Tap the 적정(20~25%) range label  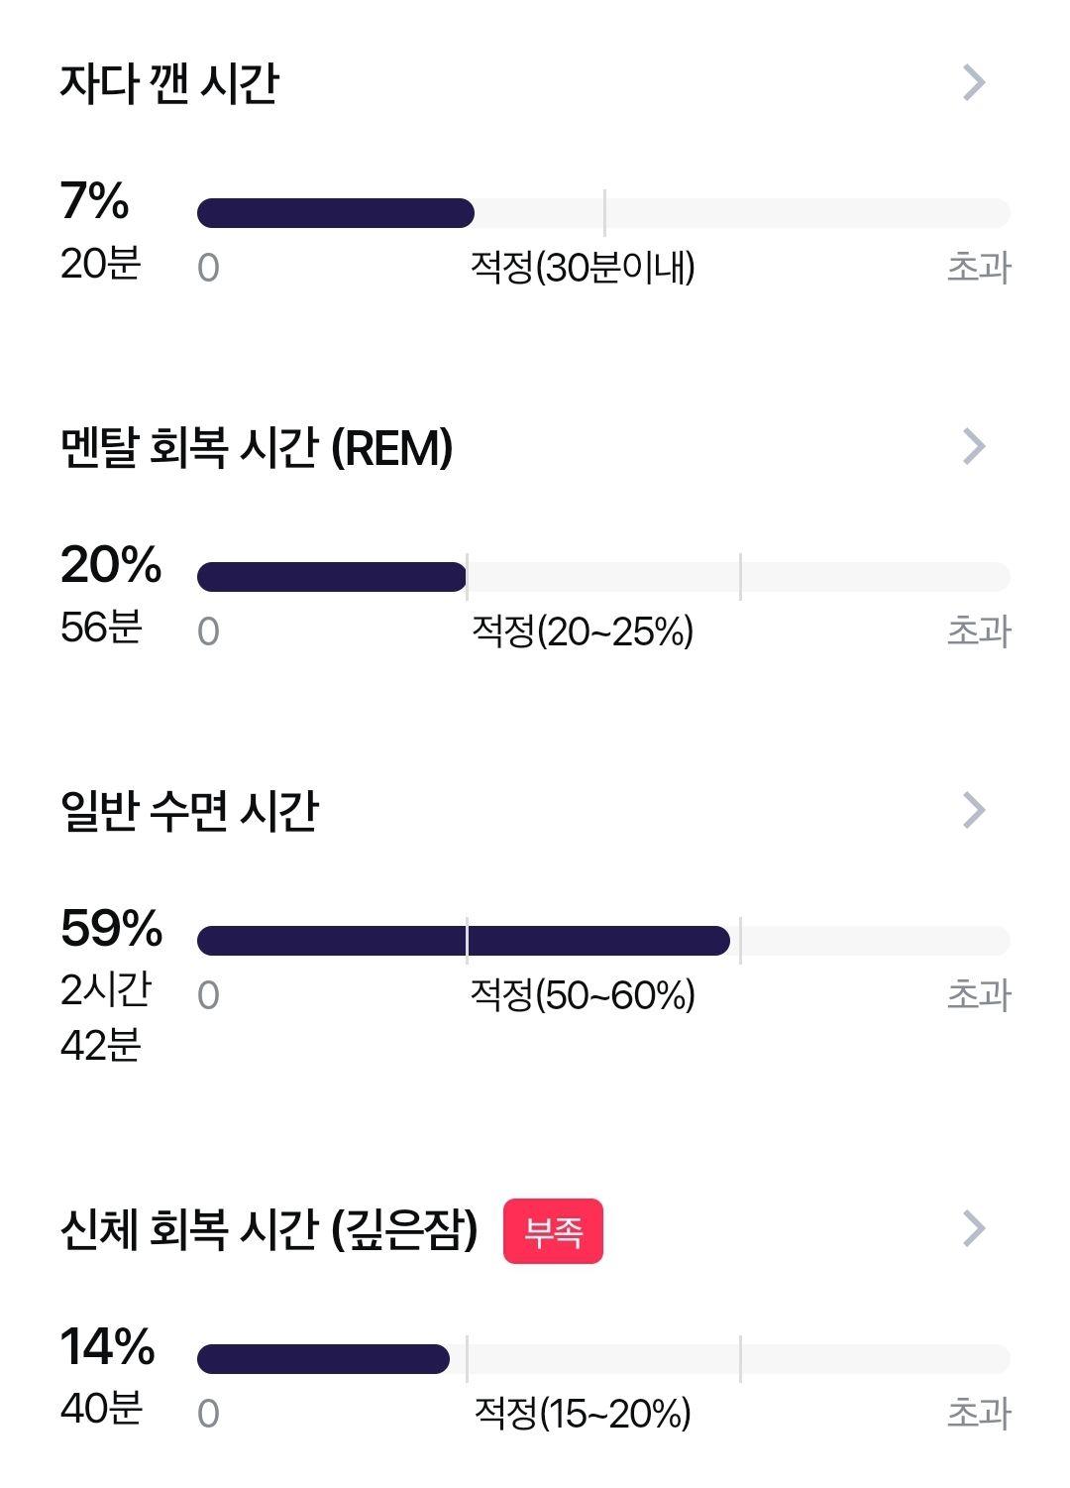click(x=583, y=631)
